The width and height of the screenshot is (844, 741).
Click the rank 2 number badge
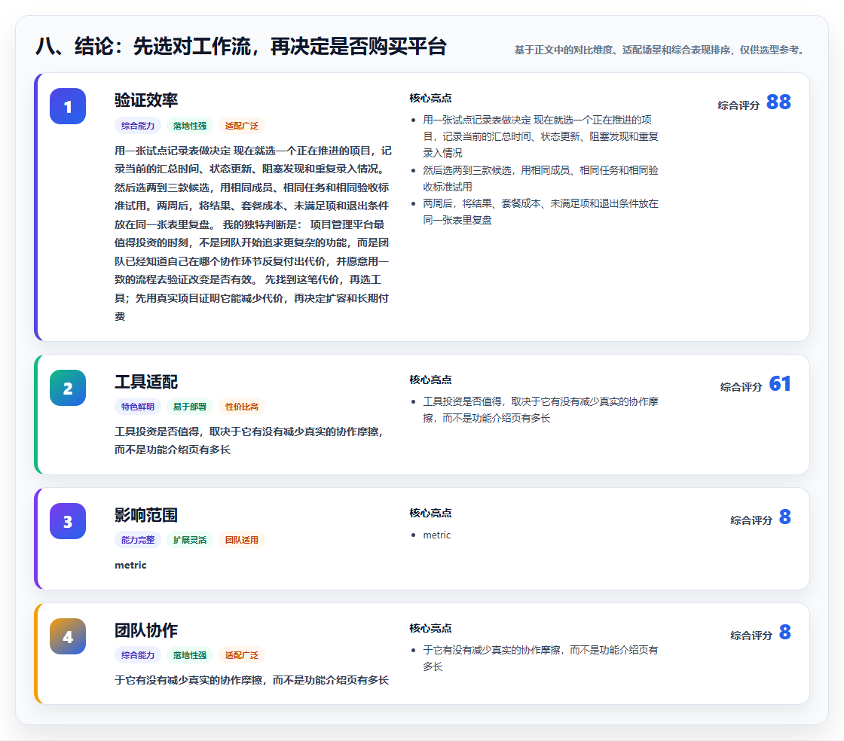point(68,388)
